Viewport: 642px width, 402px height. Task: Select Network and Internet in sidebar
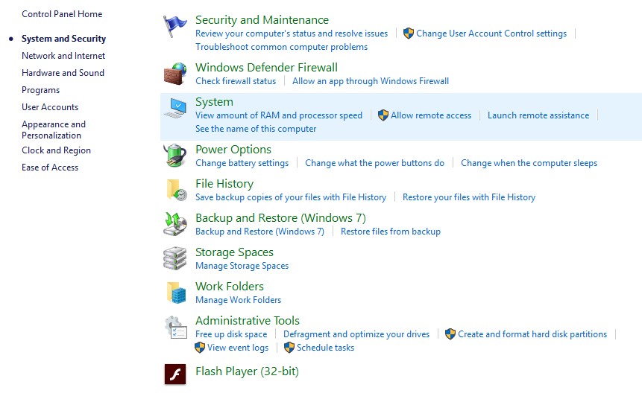point(63,56)
